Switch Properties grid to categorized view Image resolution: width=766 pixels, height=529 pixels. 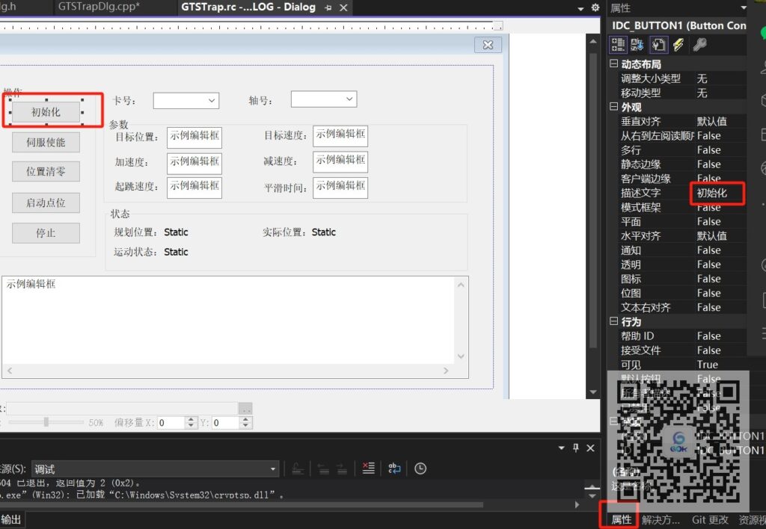click(618, 45)
